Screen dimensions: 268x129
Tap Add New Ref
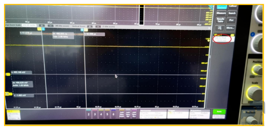point(128,114)
